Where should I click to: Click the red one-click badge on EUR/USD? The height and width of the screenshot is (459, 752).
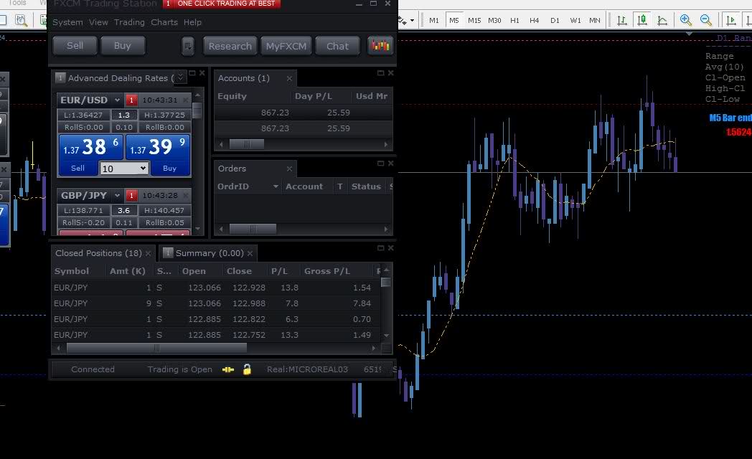tap(131, 100)
